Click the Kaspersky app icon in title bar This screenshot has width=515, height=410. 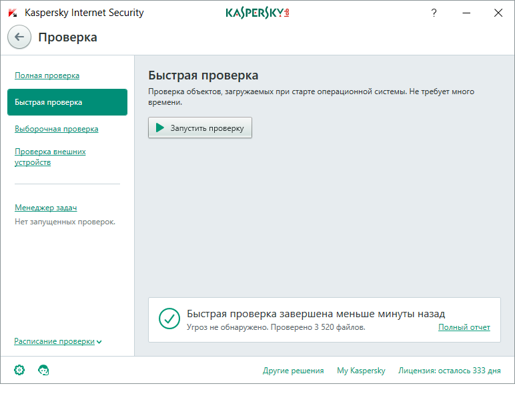[x=12, y=13]
